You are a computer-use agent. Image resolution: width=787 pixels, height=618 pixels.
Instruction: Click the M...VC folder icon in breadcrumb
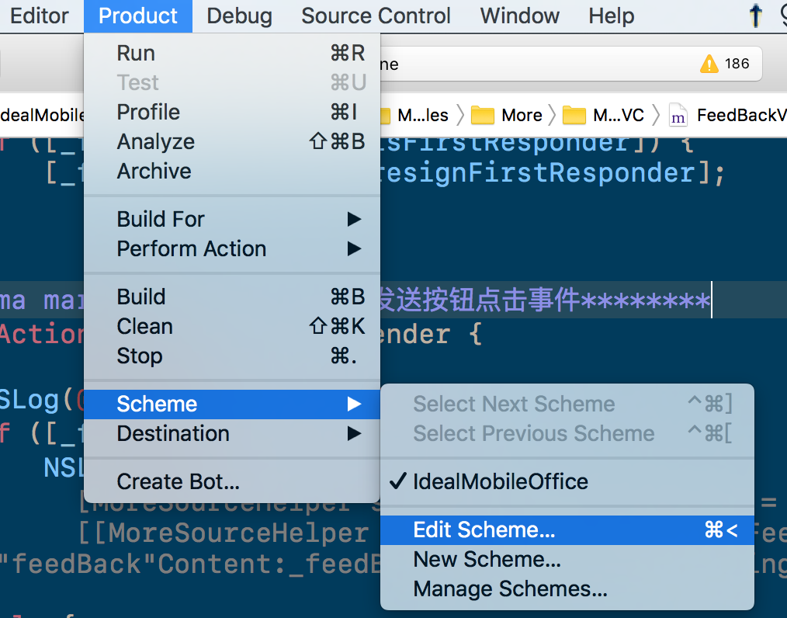click(x=576, y=114)
